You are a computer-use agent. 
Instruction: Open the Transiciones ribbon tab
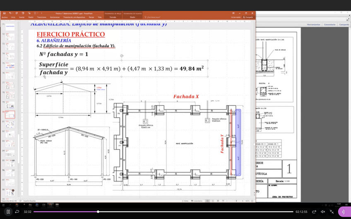42,17
